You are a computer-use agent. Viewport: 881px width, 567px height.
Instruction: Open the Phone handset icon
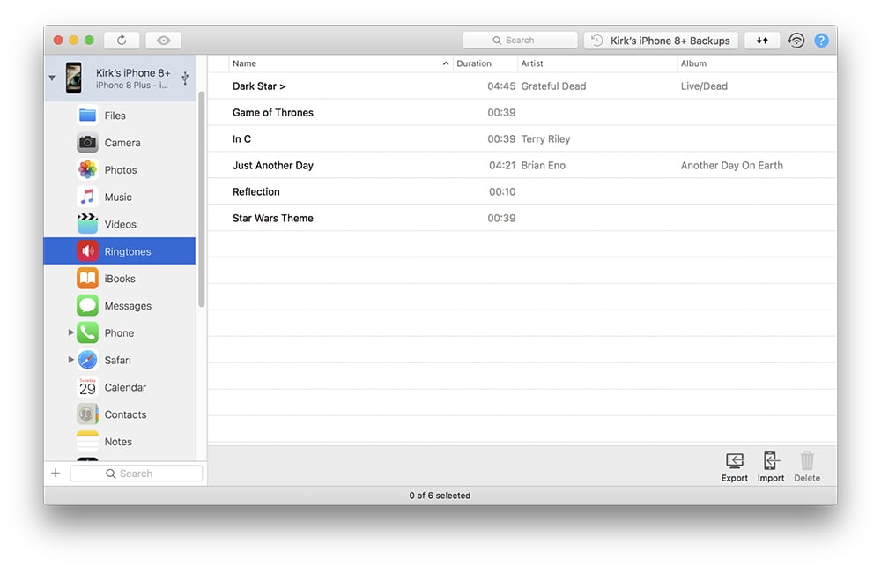click(87, 332)
